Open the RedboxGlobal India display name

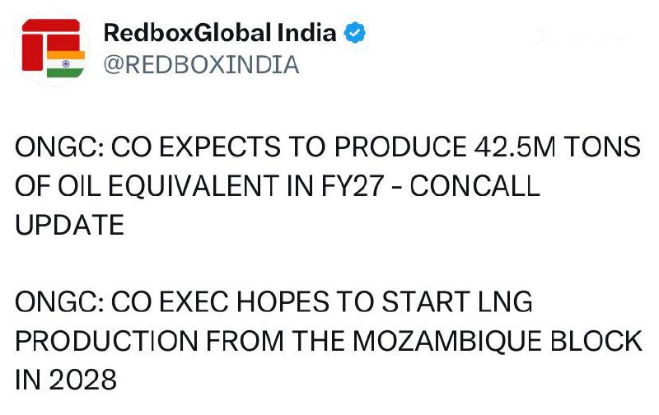[220, 34]
